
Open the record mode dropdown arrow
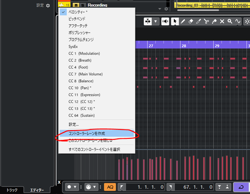75,187
